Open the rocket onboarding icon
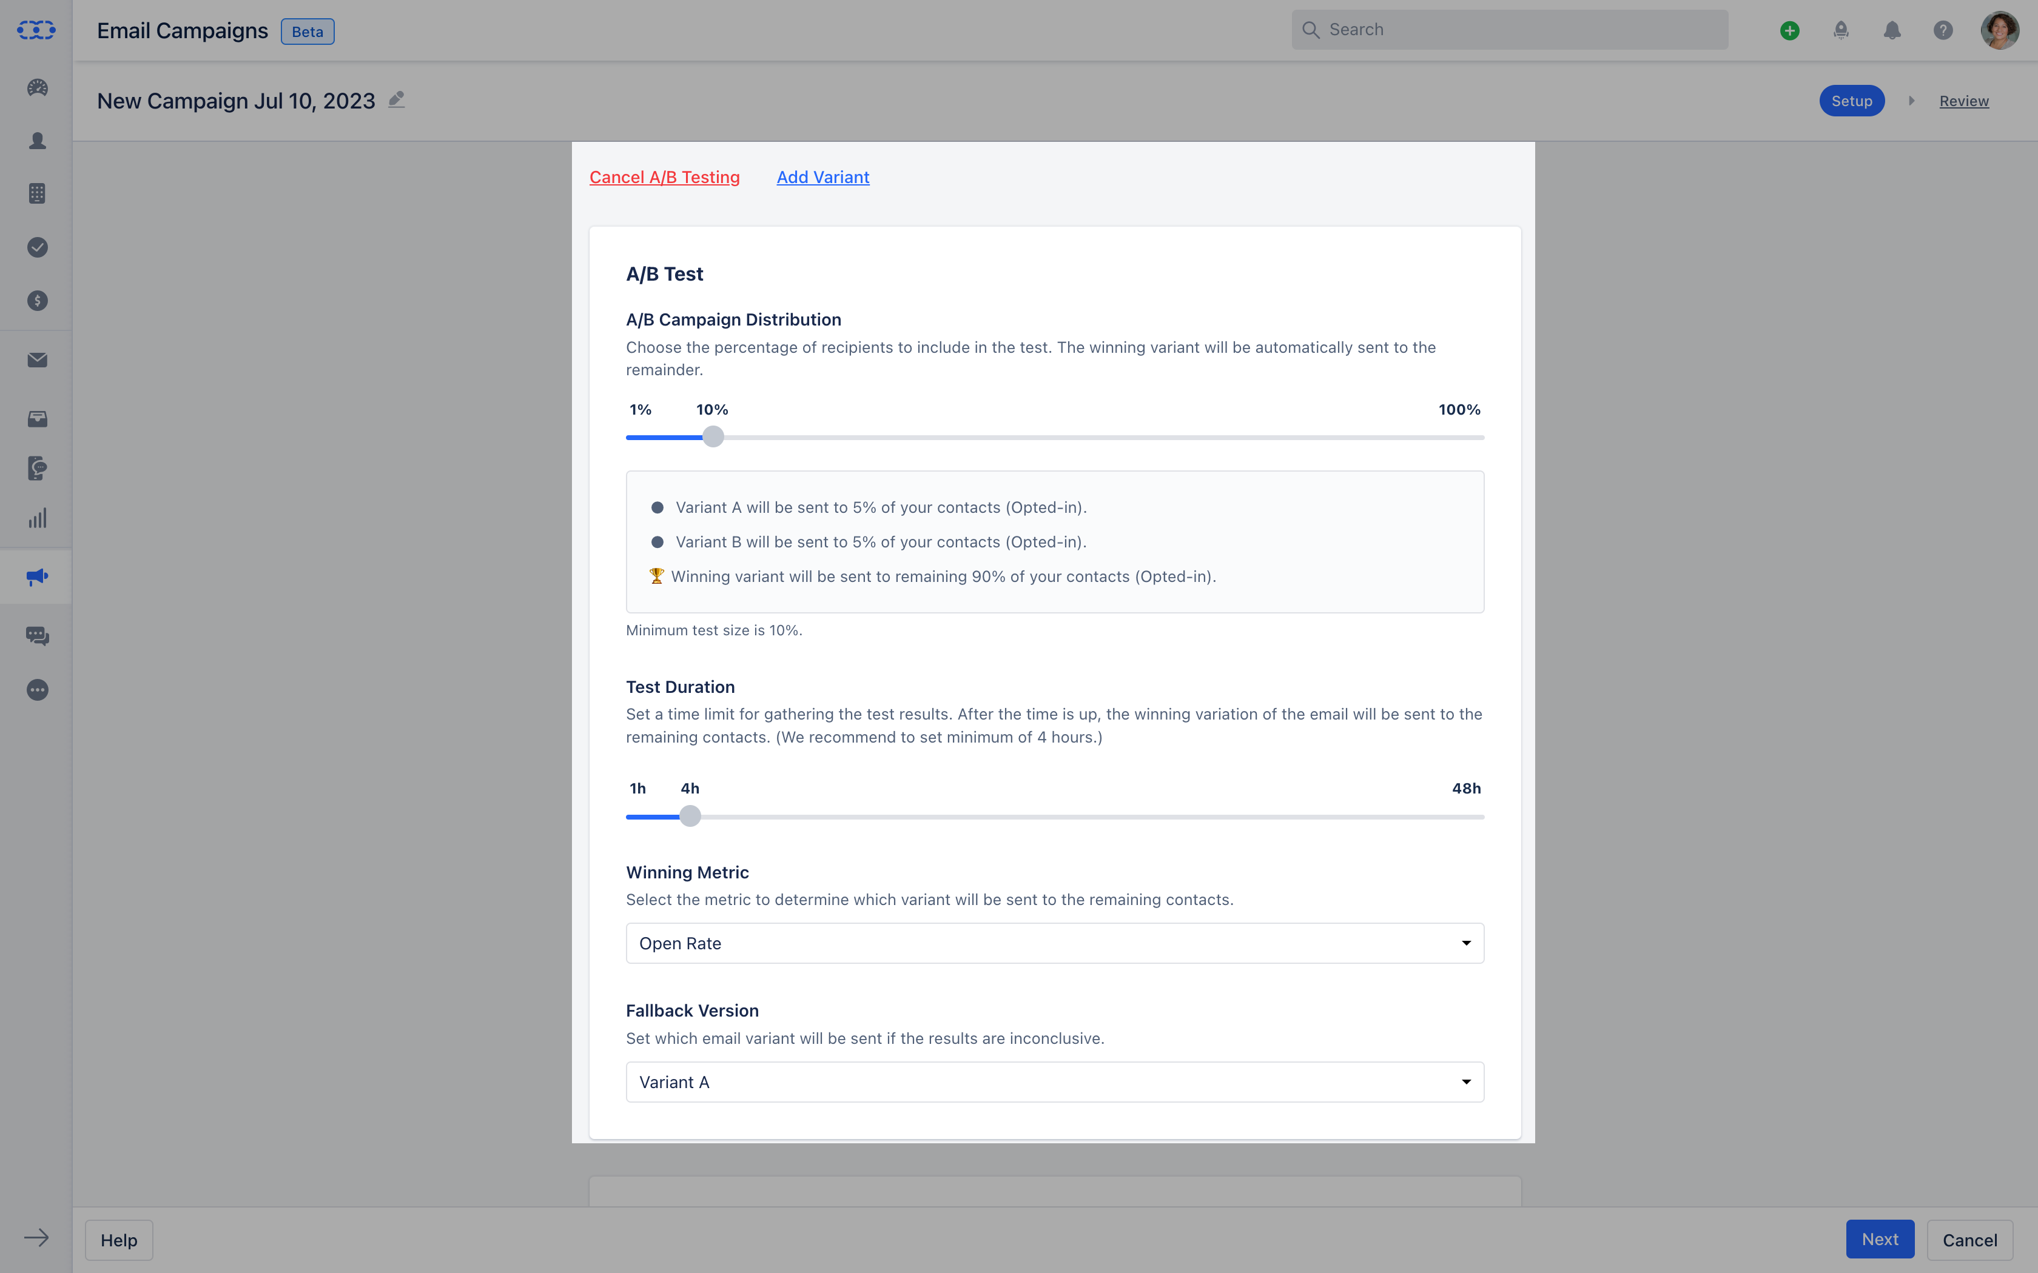This screenshot has height=1273, width=2038. (x=1841, y=30)
